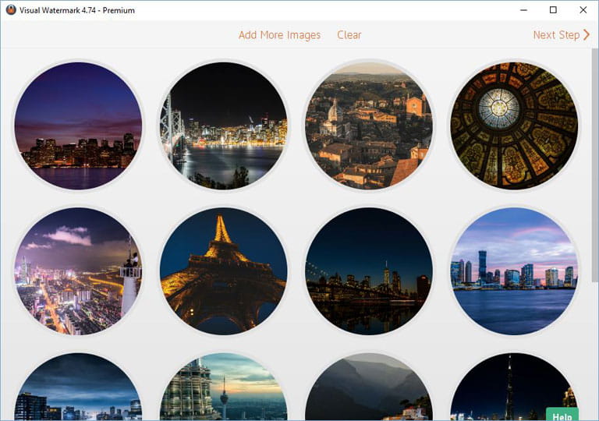Select the lit suspension bridge night thumbnail

click(x=224, y=126)
